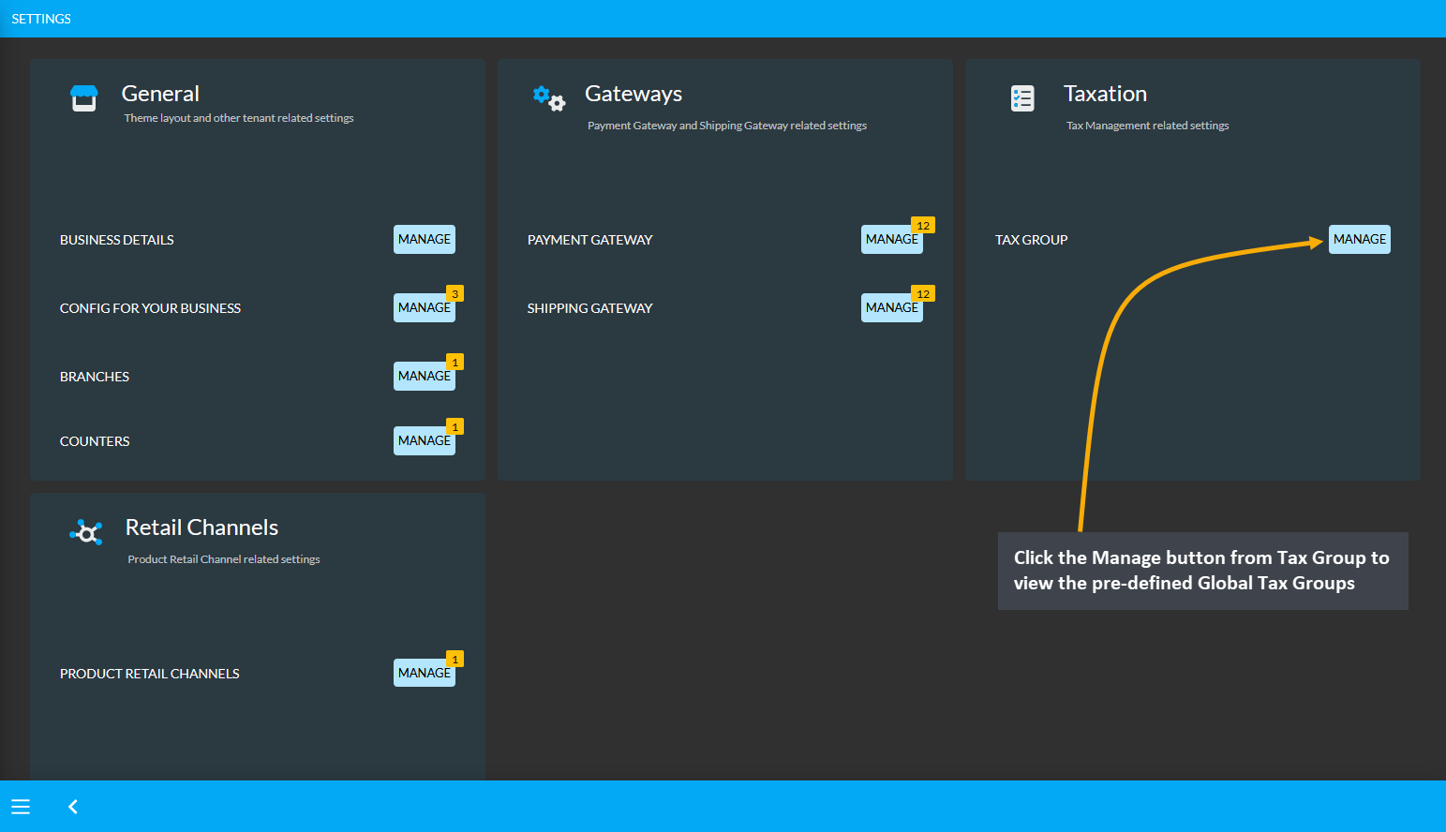Click the SETTINGS title in top bar
The image size is (1446, 832).
41,19
